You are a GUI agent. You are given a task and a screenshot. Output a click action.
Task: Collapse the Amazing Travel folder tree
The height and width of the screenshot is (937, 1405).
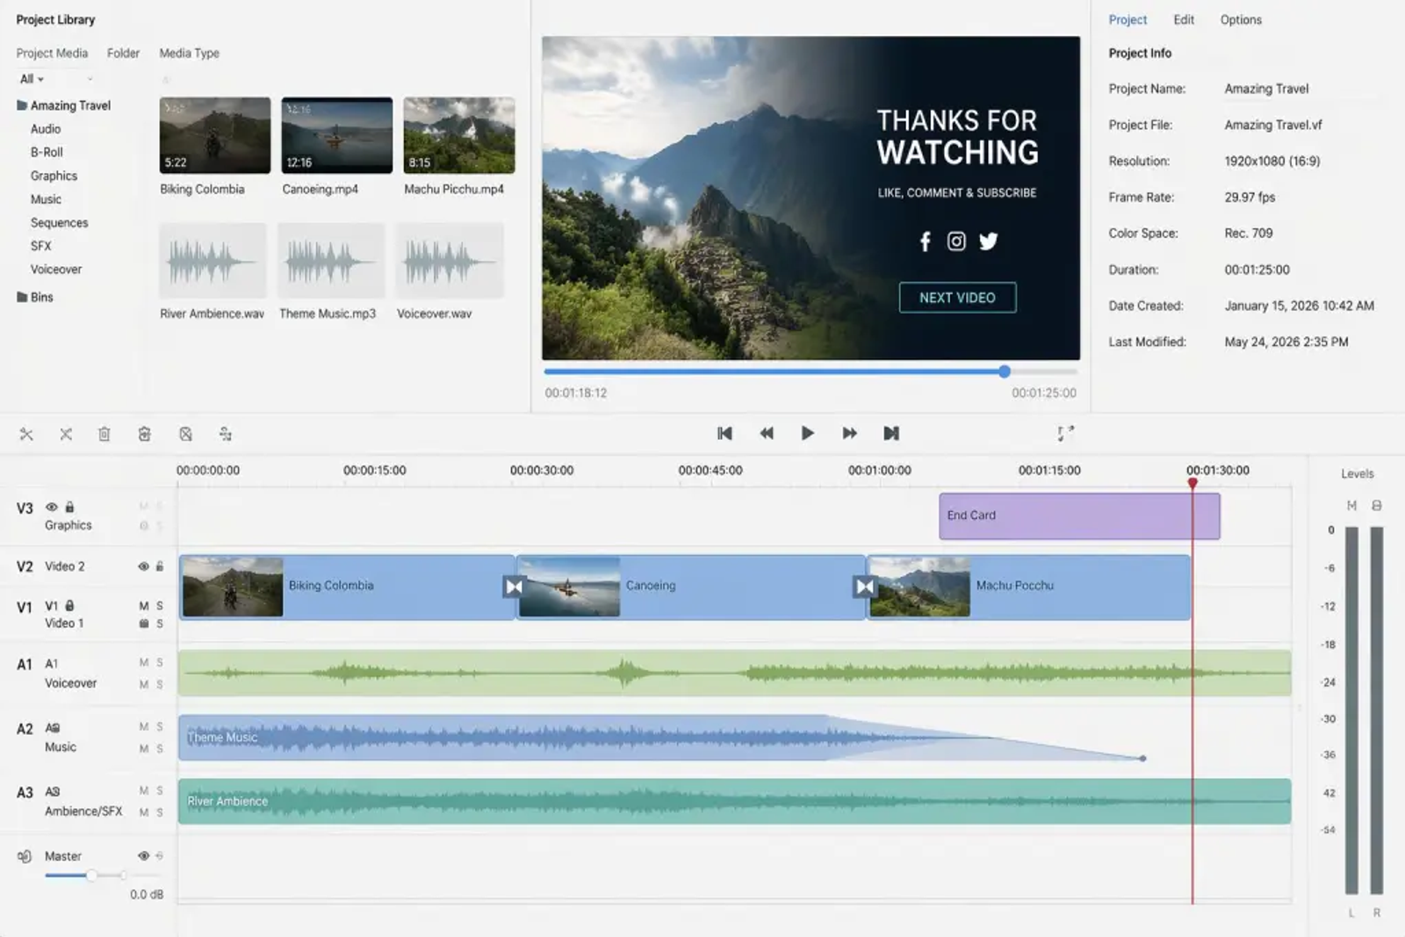[x=63, y=105]
